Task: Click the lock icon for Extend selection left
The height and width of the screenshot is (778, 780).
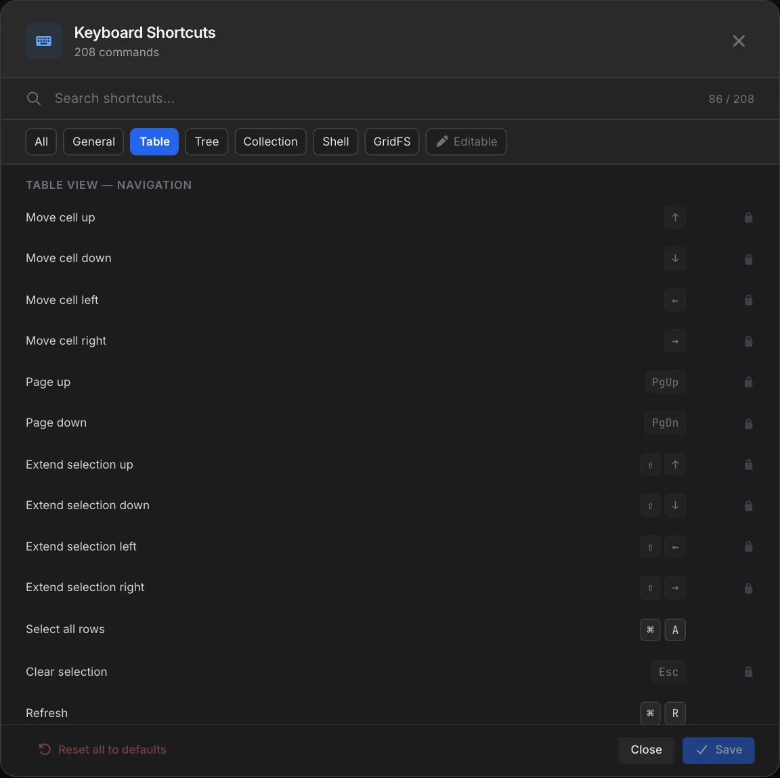Action: (748, 546)
